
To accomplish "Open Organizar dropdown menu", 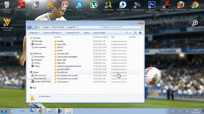I will tap(34, 33).
